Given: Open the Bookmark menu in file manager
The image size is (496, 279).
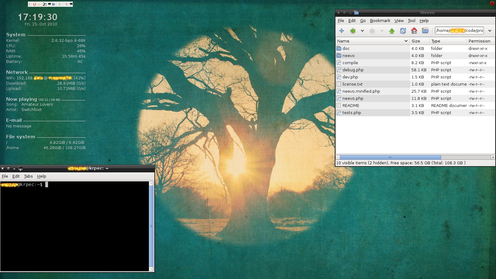Looking at the screenshot, I should 380,21.
